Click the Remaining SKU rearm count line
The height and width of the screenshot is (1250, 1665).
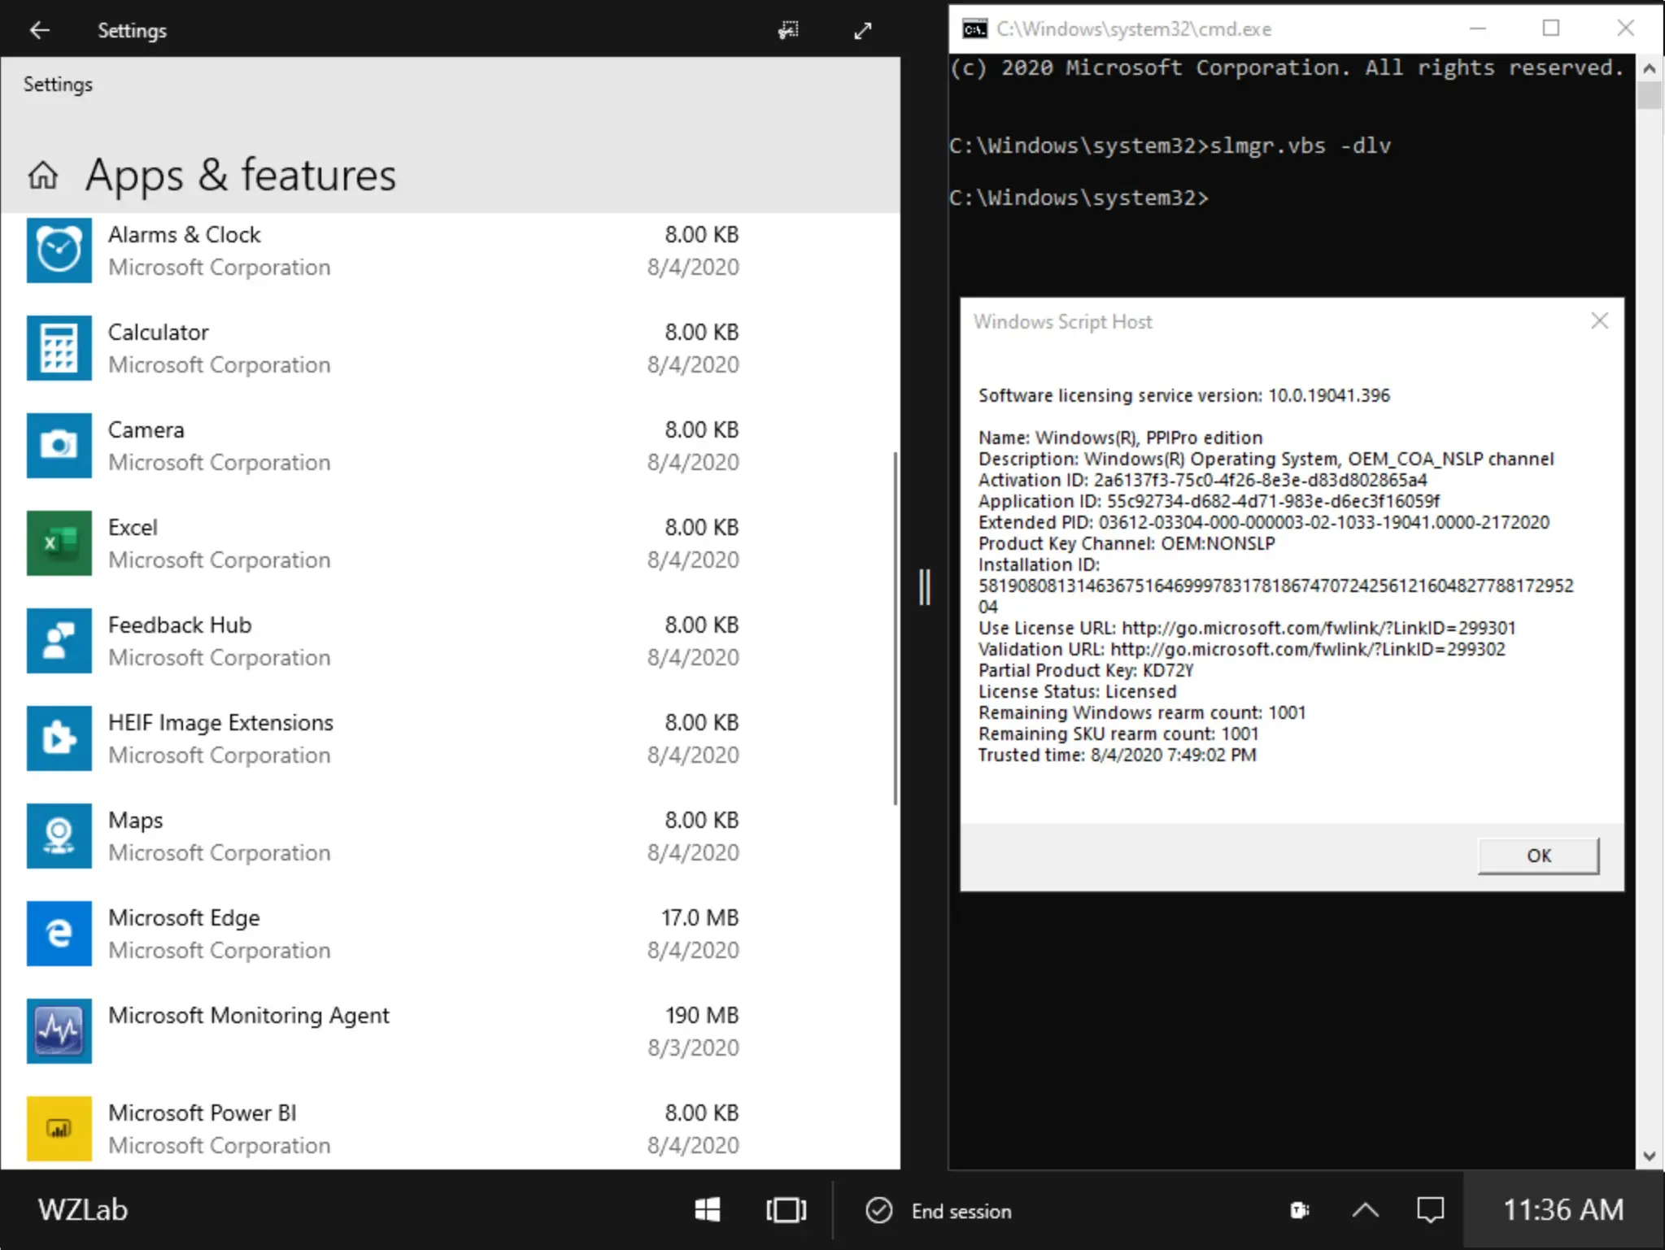1118,734
